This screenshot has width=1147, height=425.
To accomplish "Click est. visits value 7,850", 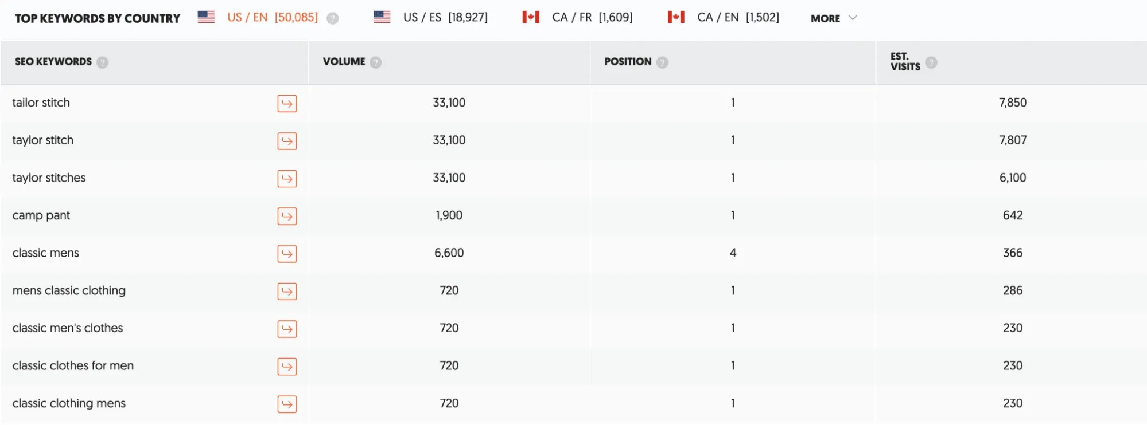I will point(1013,103).
